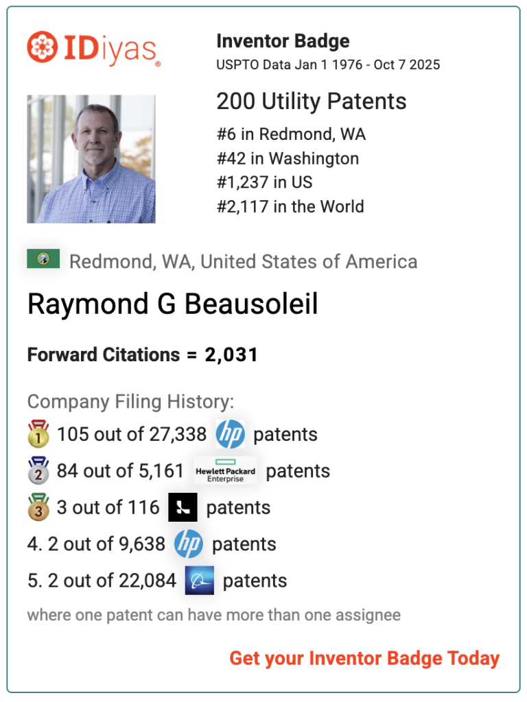Click the gold first-place medal icon

tap(38, 435)
